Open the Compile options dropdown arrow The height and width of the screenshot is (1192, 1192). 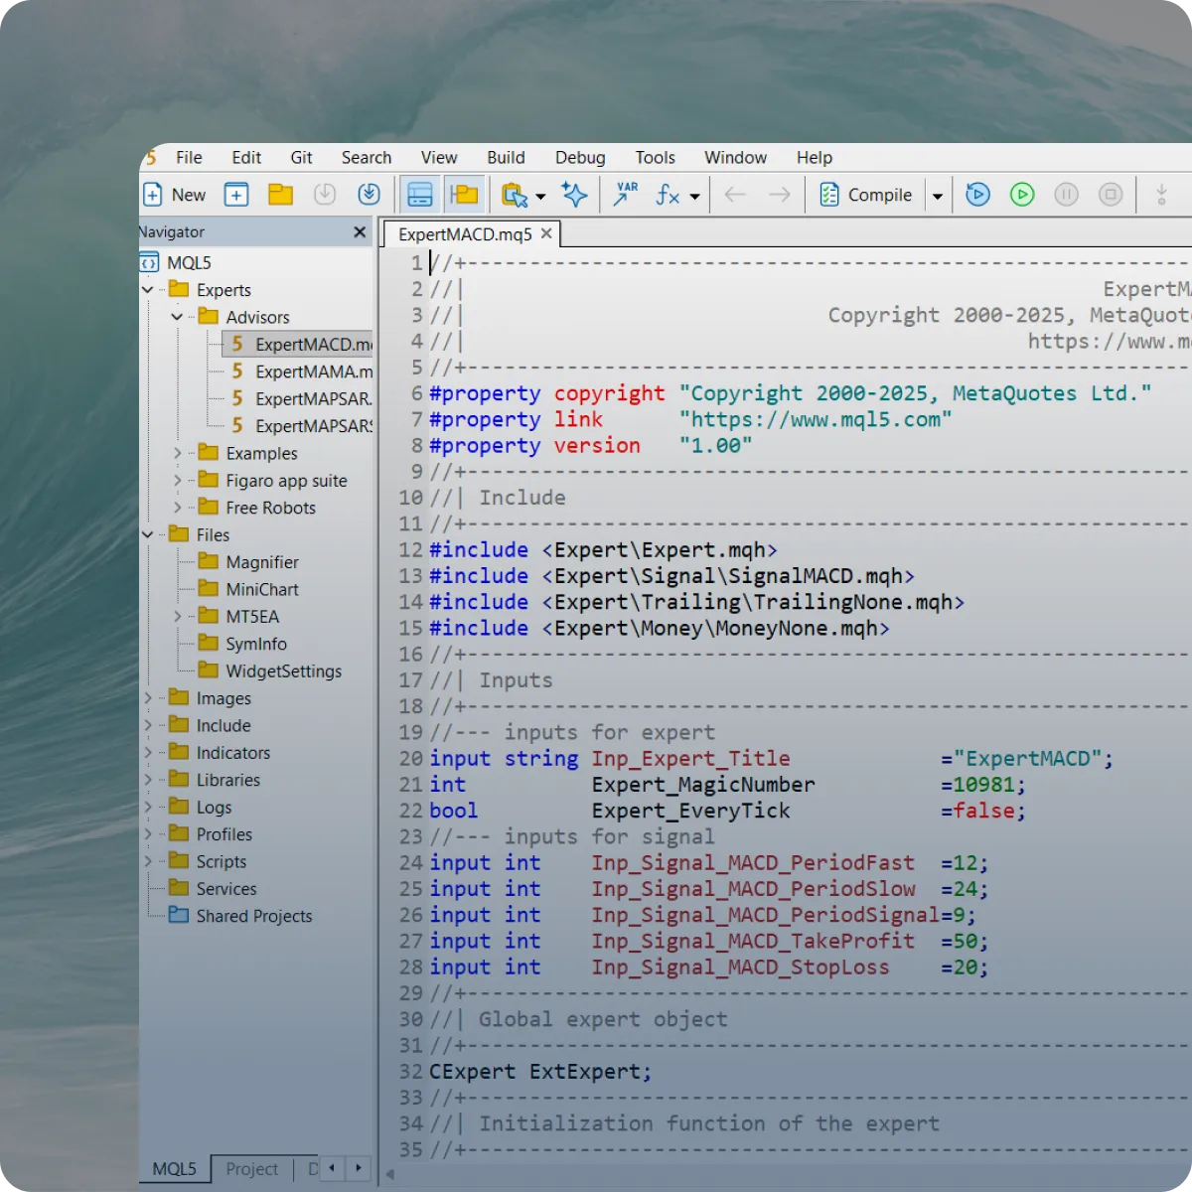(x=937, y=196)
